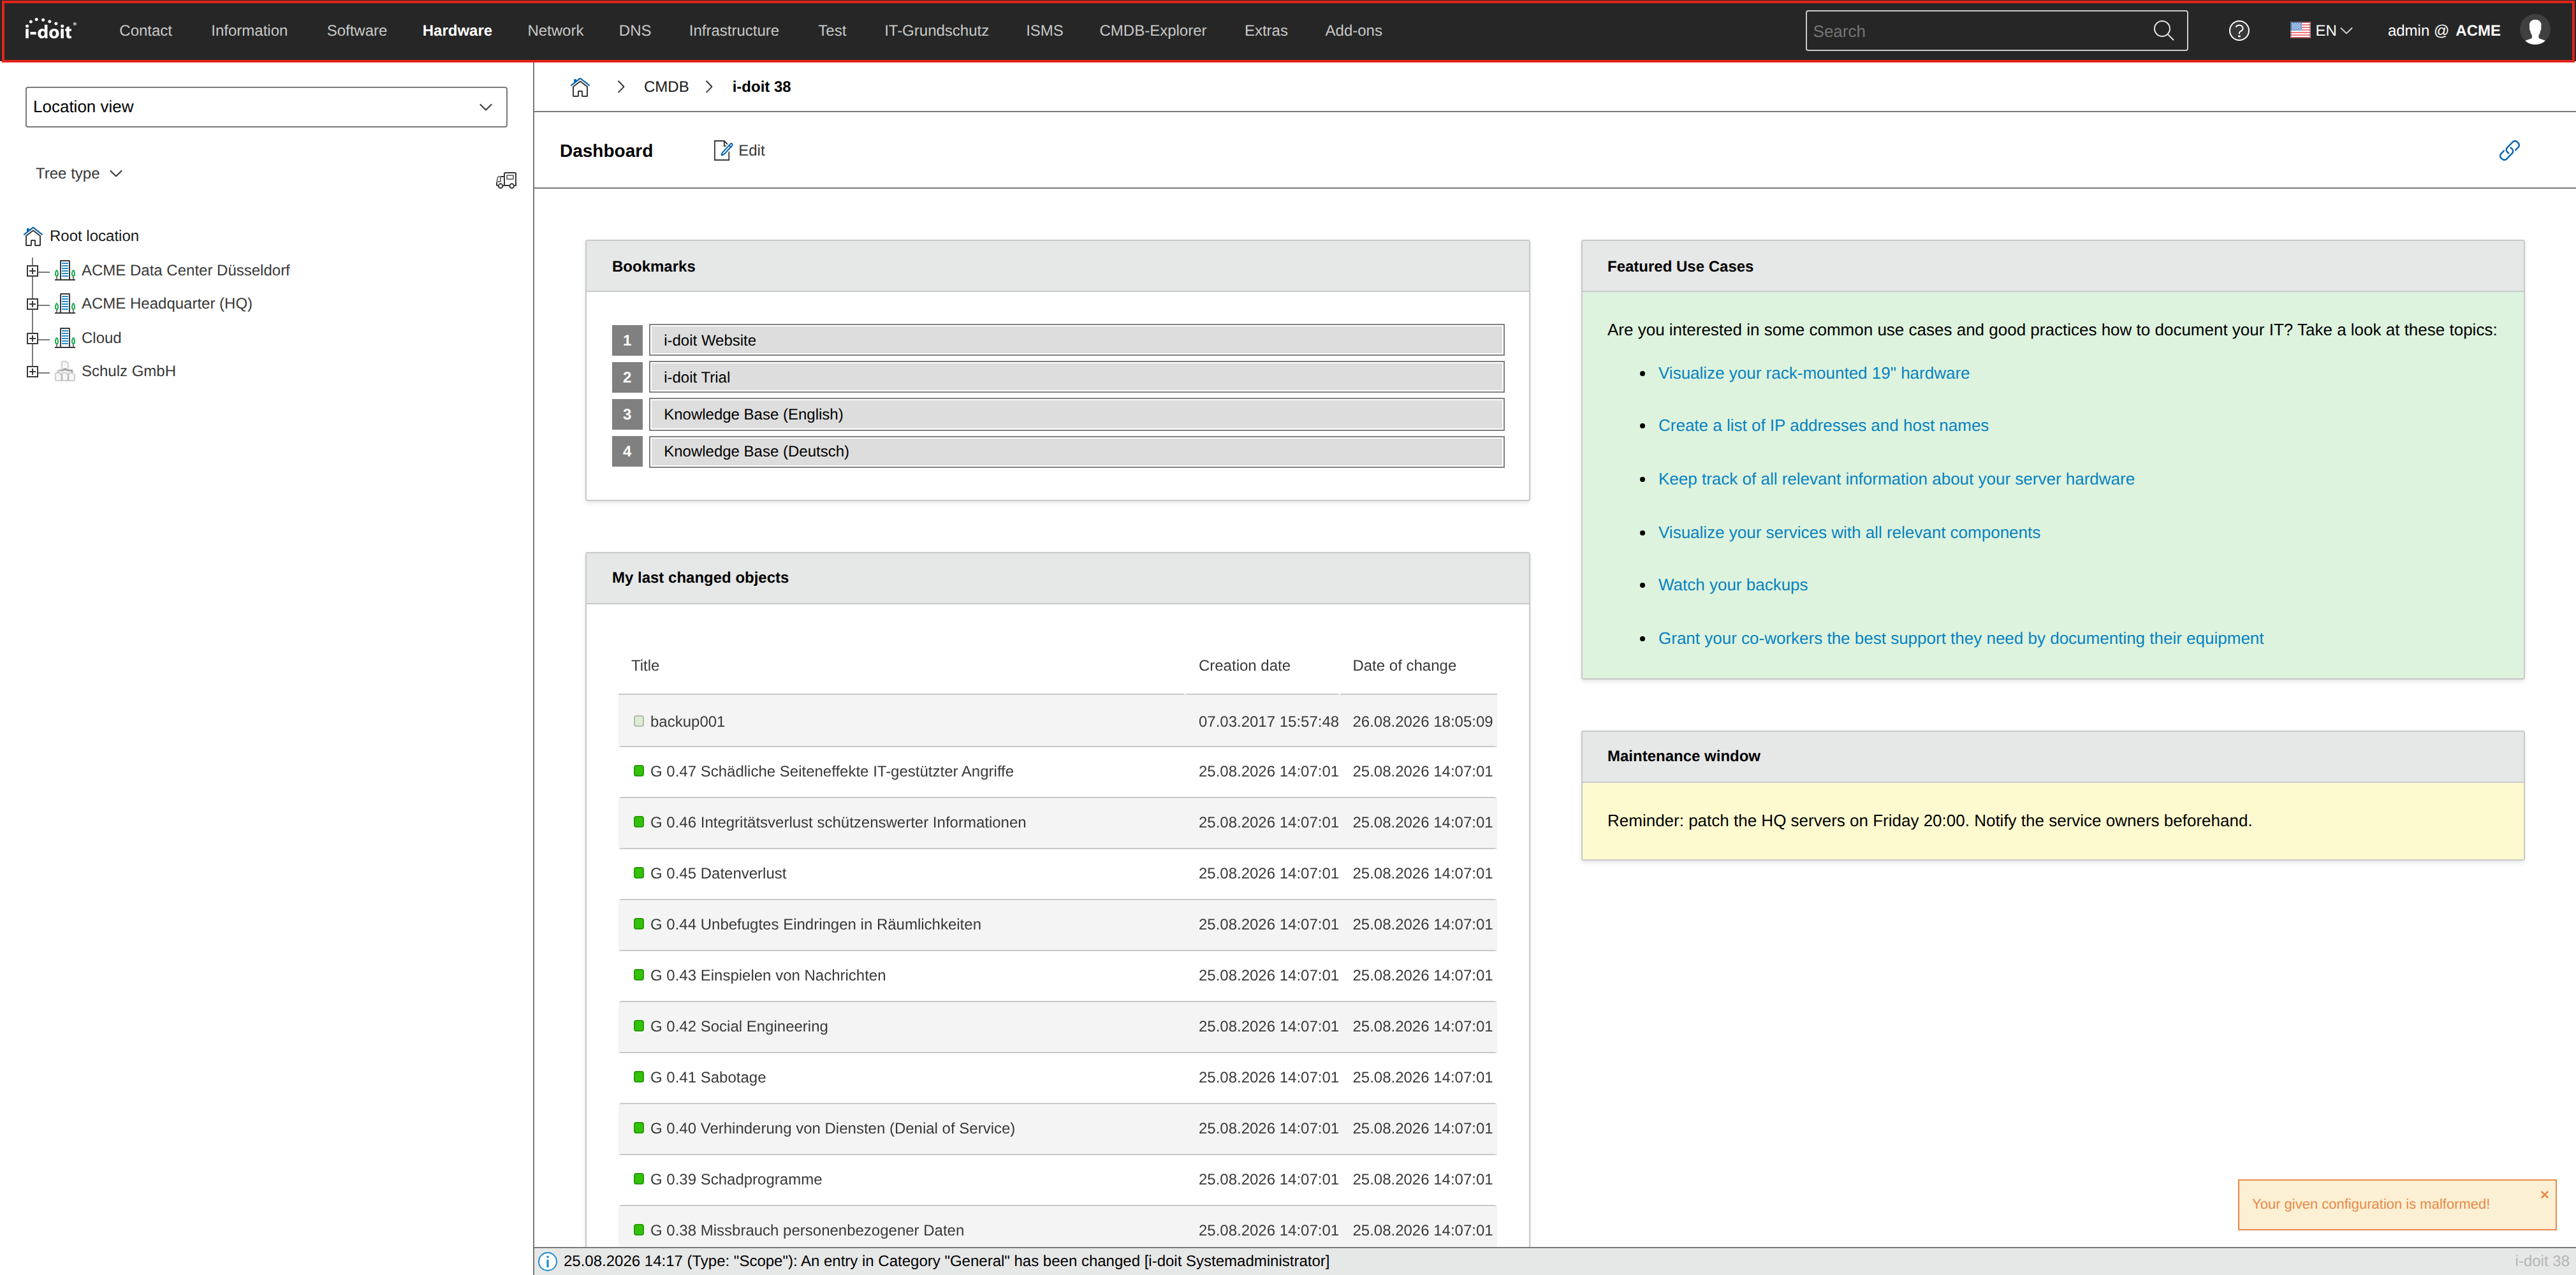Click status square beside backup001
Image resolution: width=2576 pixels, height=1275 pixels.
[x=639, y=721]
